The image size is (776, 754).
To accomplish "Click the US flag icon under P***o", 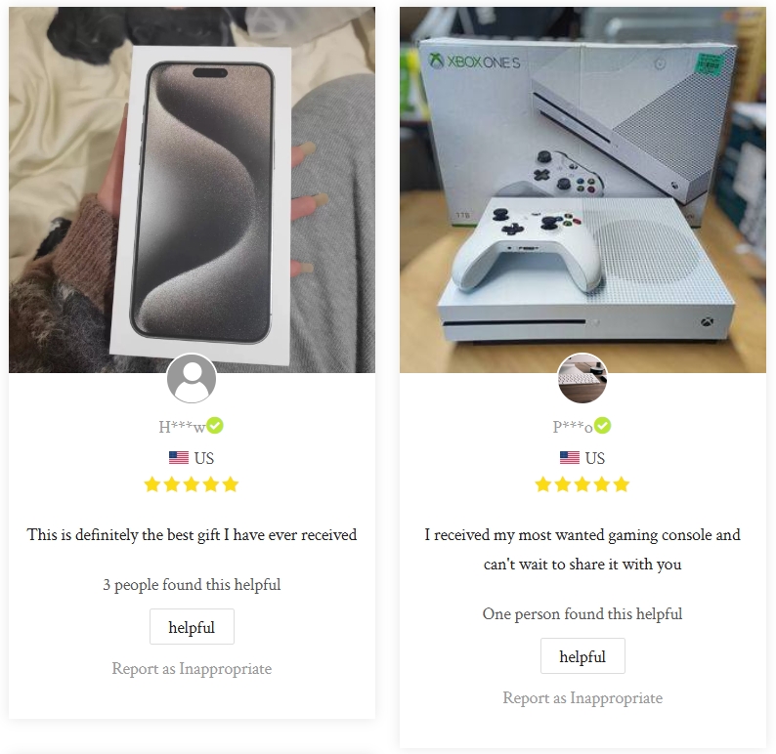I will point(570,458).
